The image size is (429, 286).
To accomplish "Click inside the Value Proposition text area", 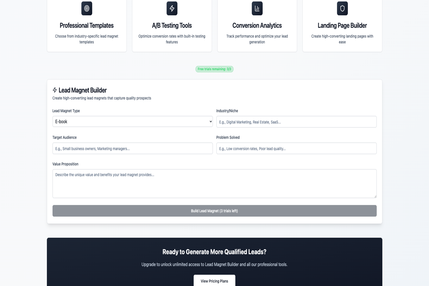I will coord(214,183).
